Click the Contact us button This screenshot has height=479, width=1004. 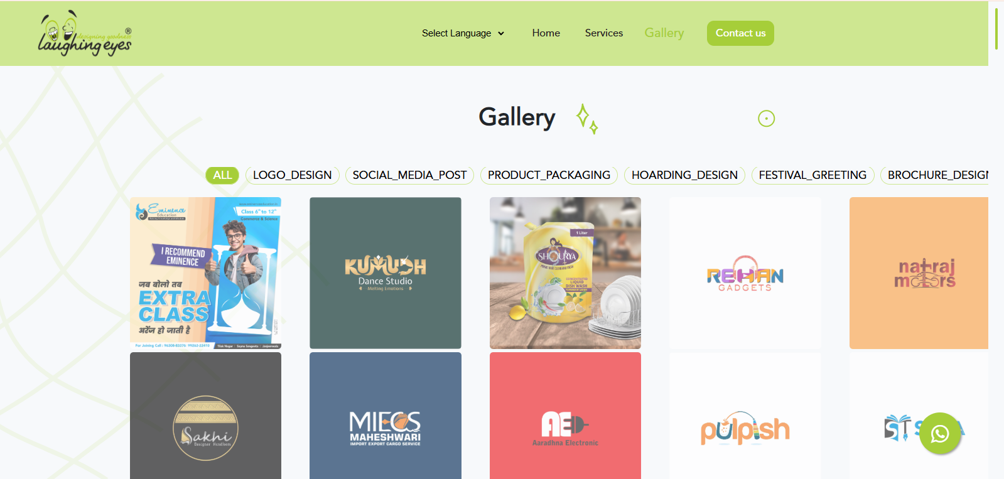(x=740, y=33)
